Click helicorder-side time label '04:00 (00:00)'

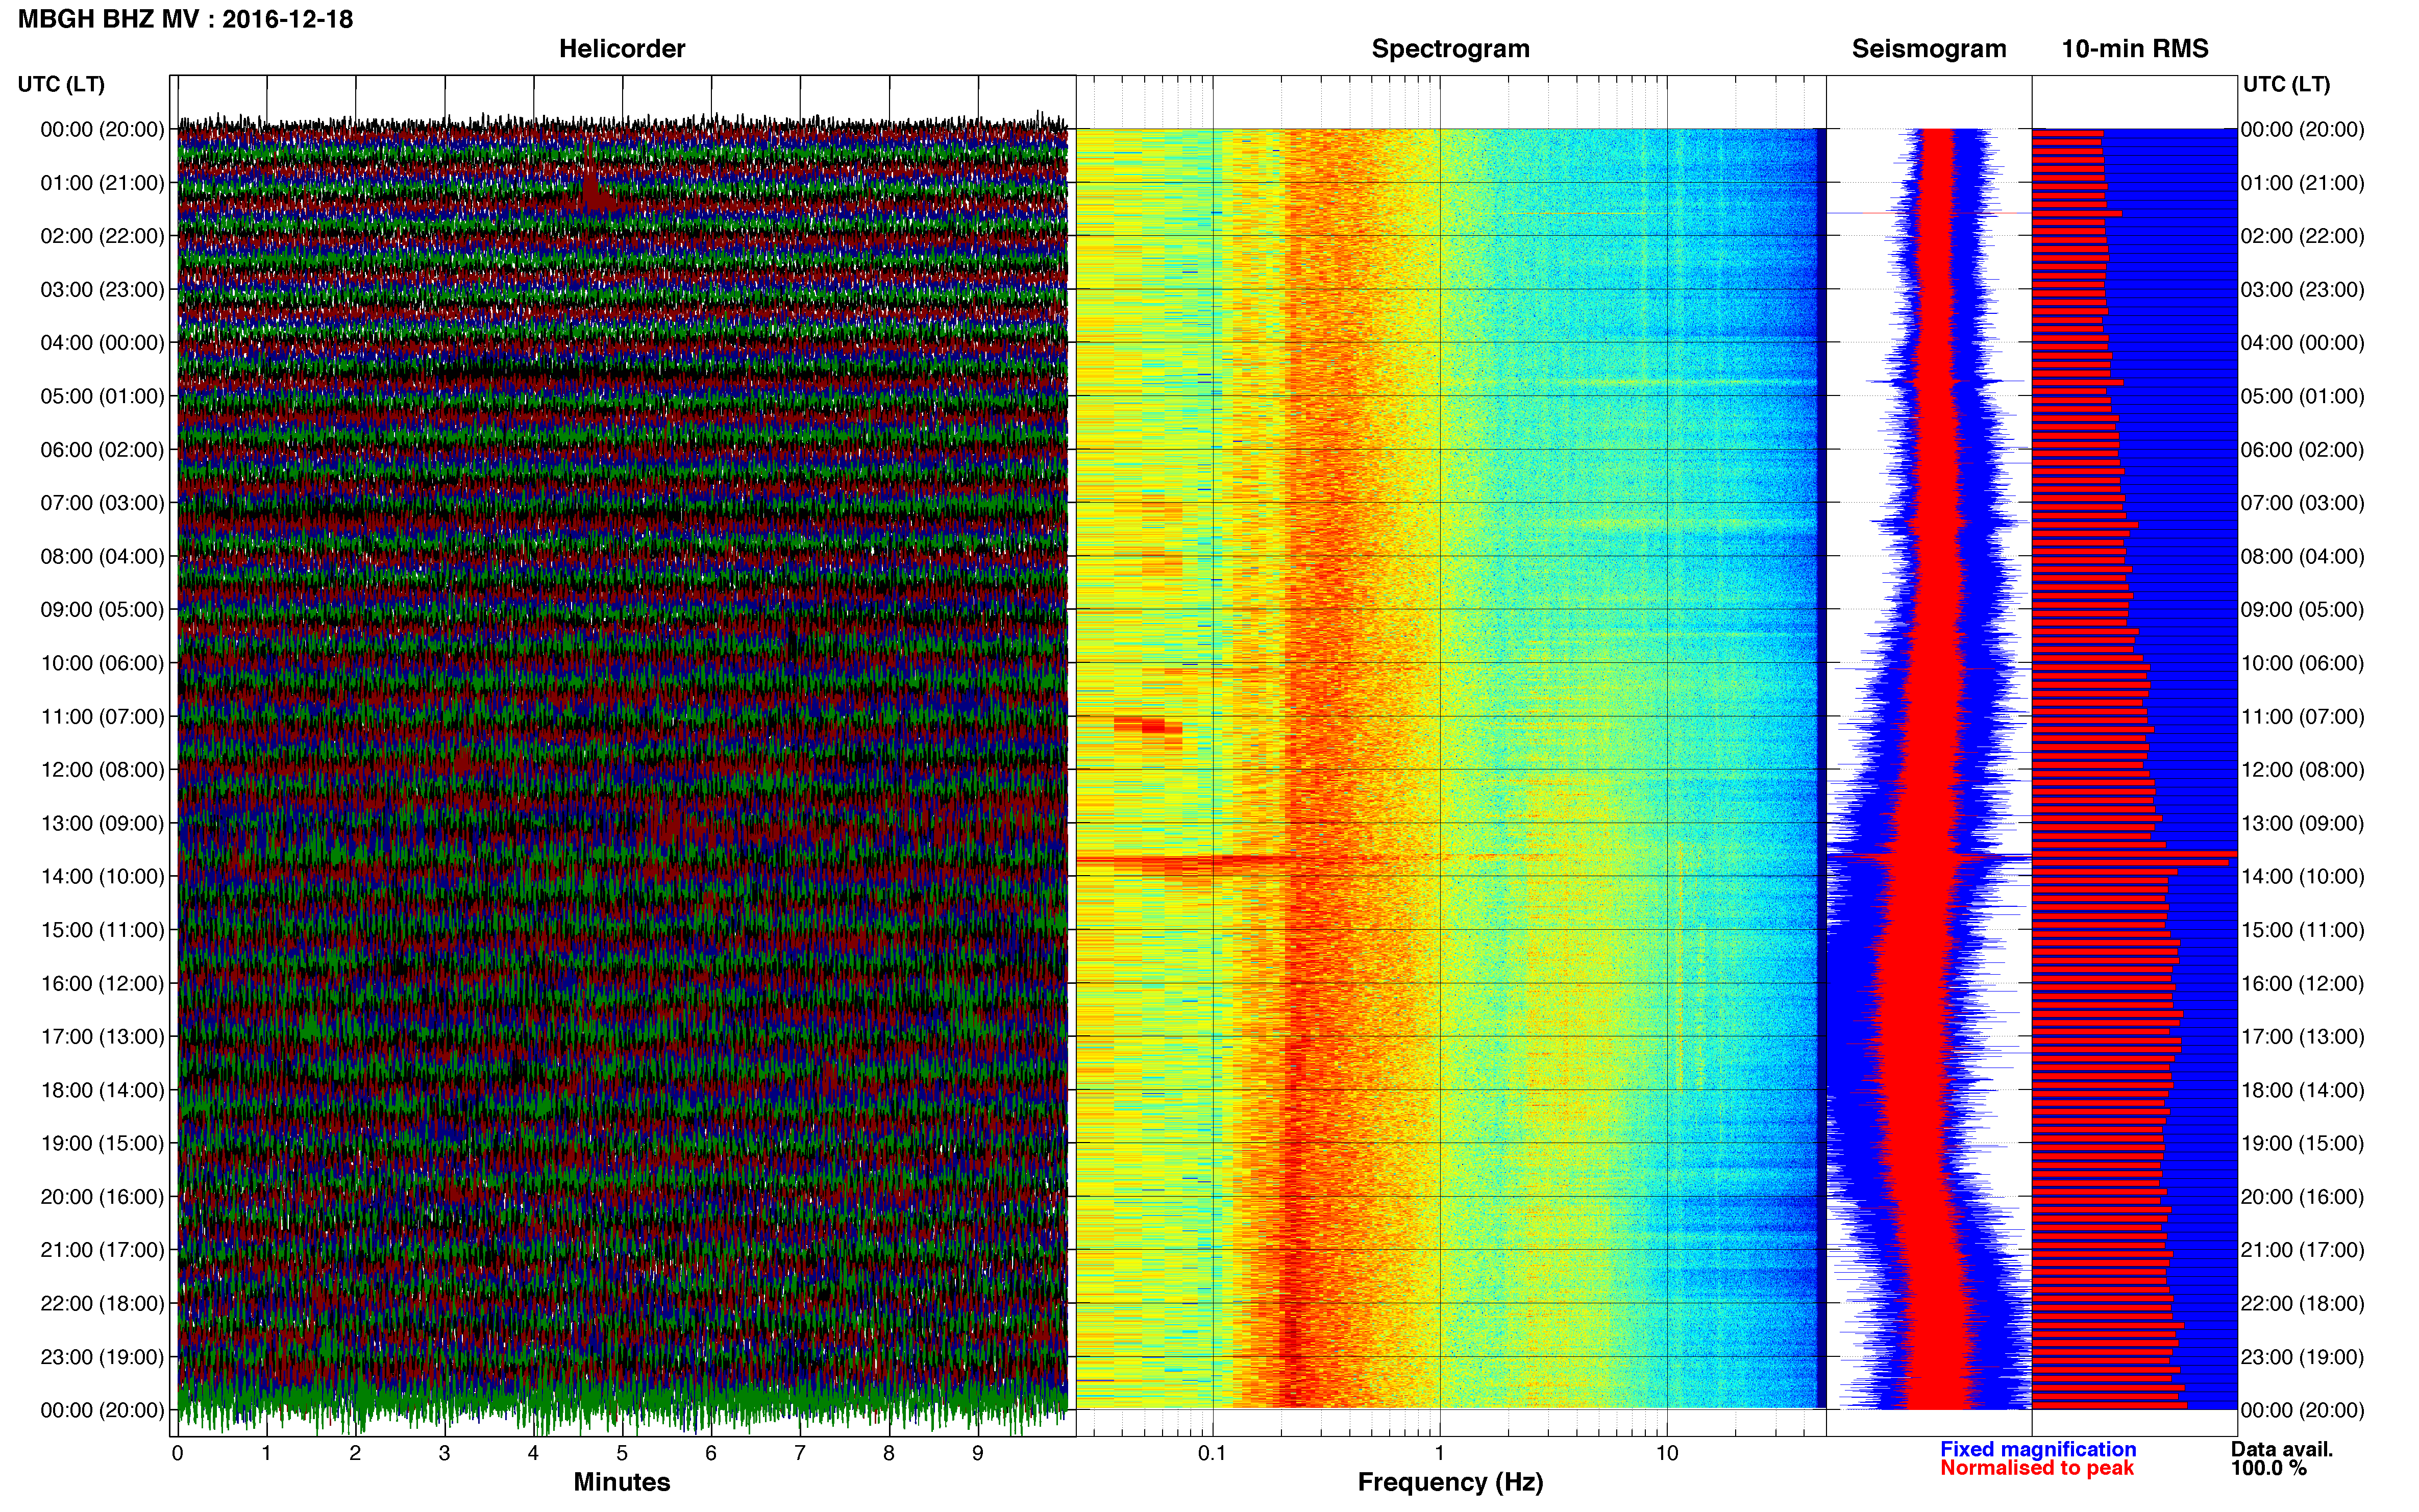[x=102, y=343]
